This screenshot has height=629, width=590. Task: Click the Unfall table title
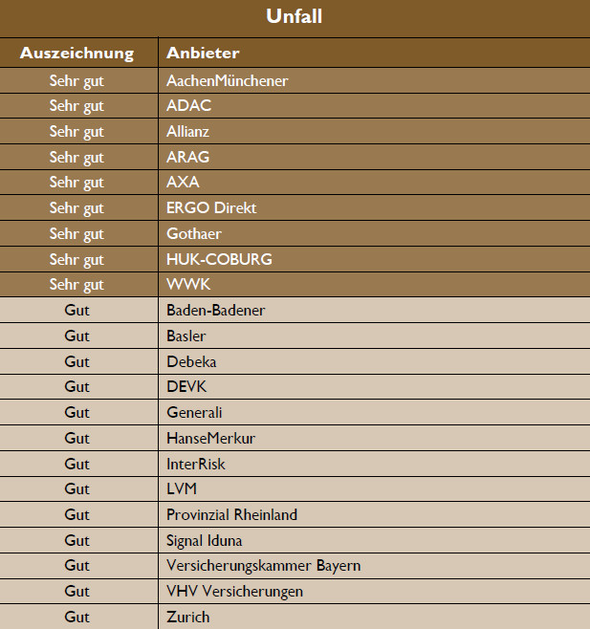pyautogui.click(x=295, y=16)
